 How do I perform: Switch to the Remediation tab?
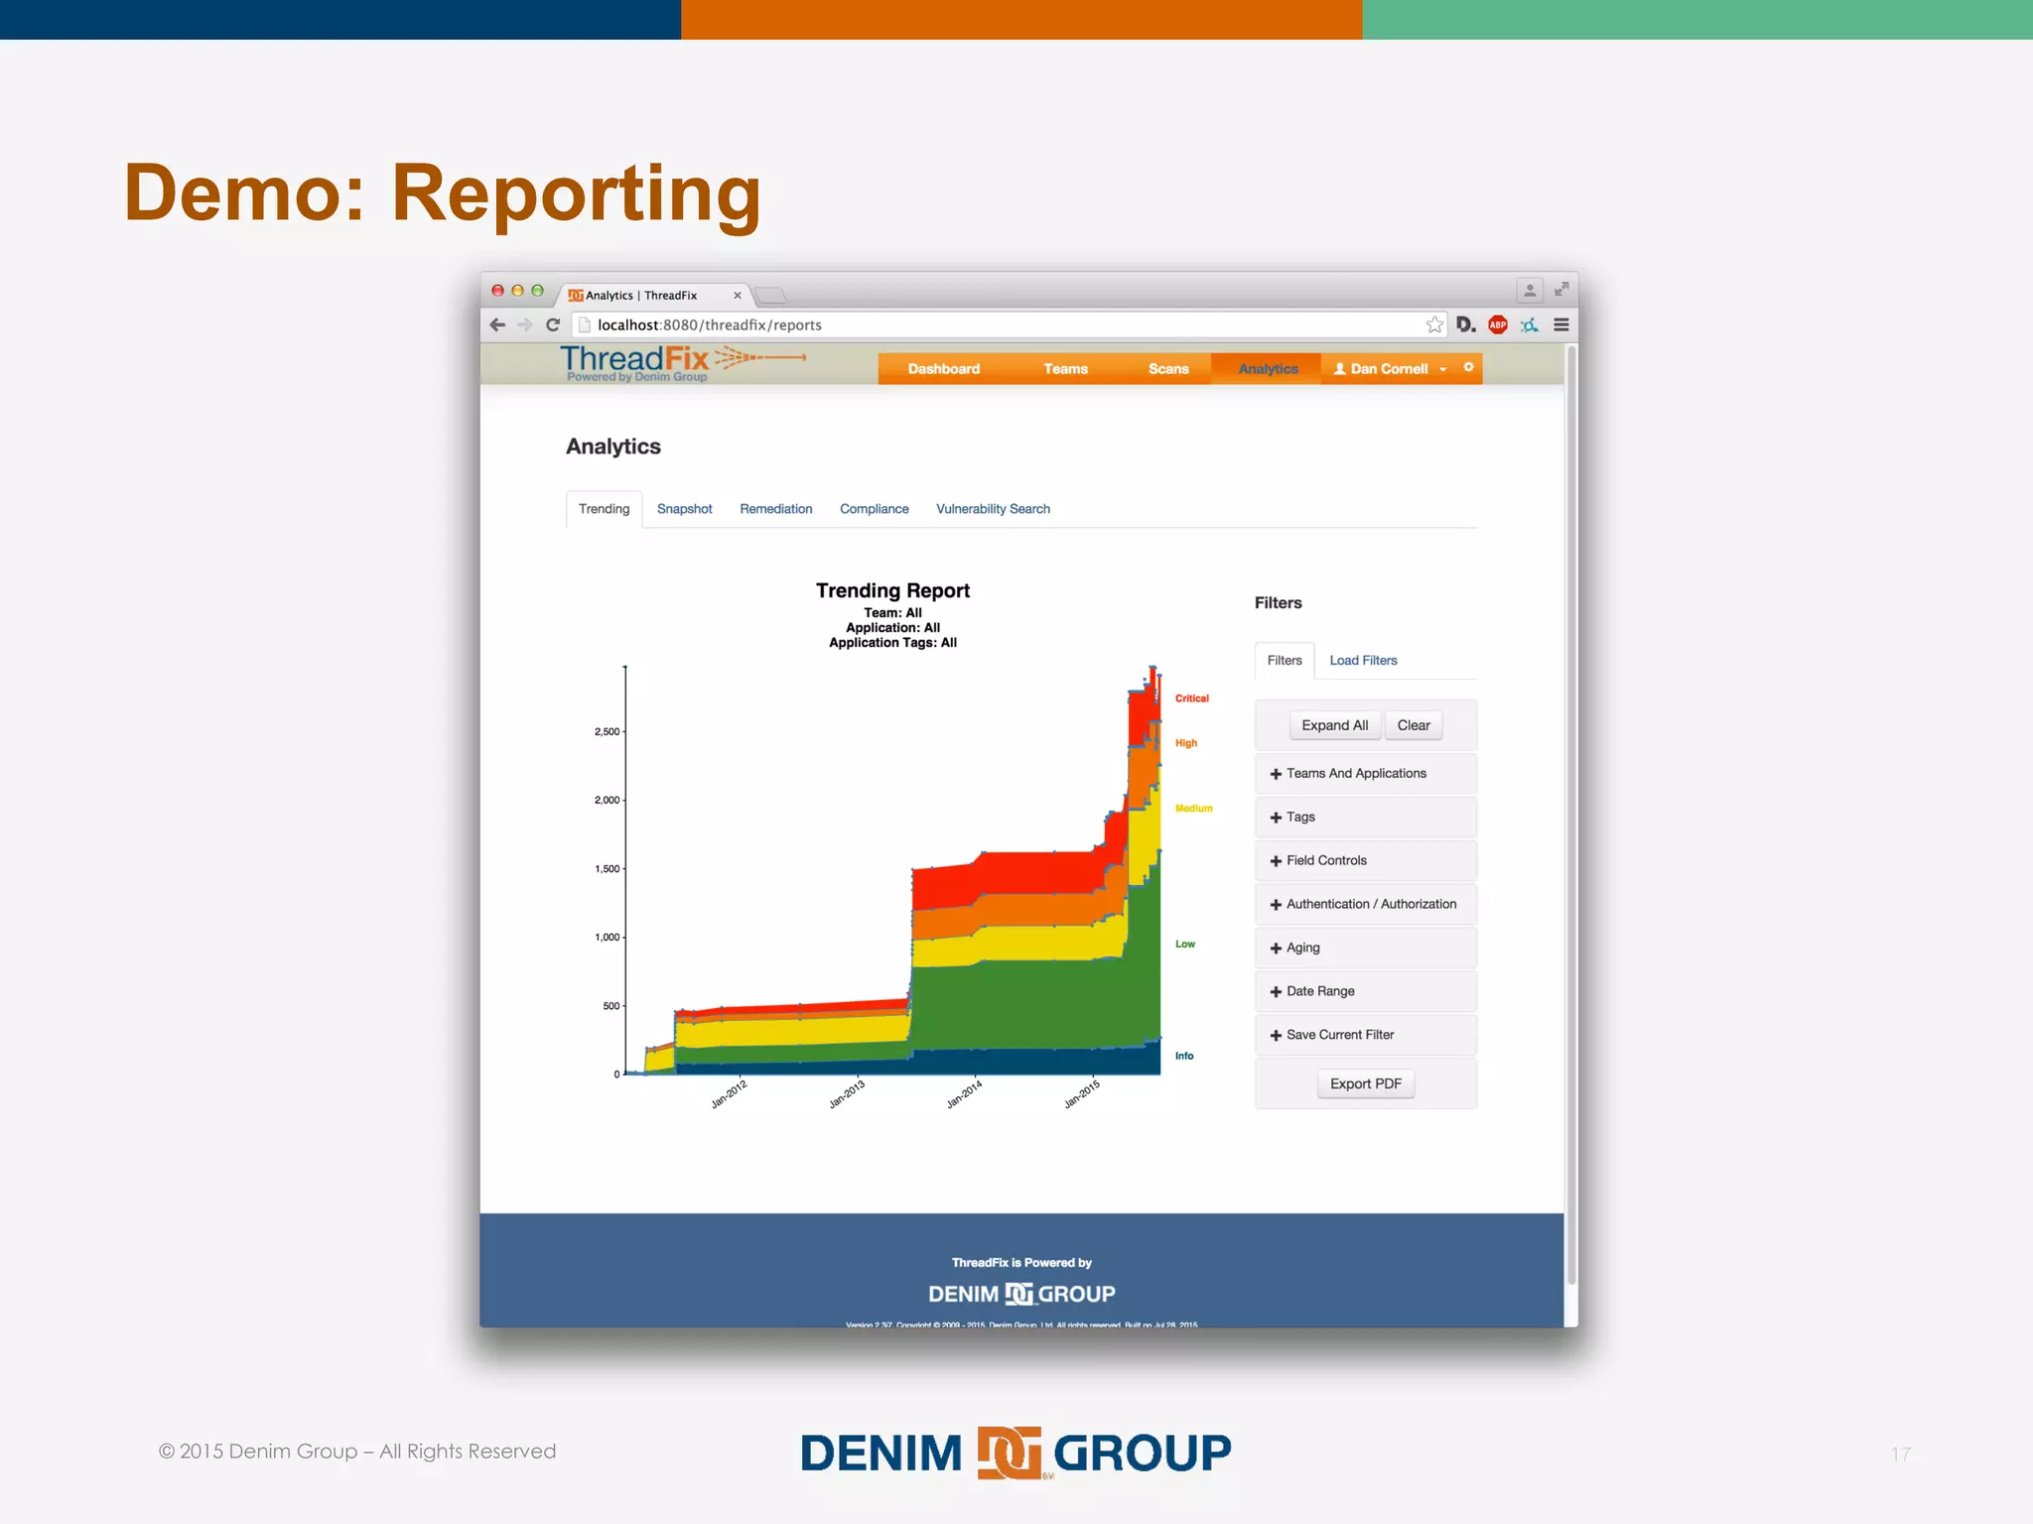tap(775, 509)
